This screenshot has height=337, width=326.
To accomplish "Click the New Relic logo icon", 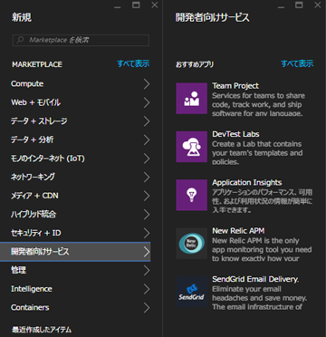I will tap(192, 244).
